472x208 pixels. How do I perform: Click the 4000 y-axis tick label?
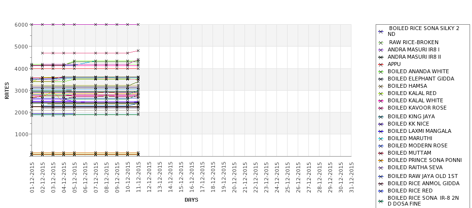[x=21, y=68]
